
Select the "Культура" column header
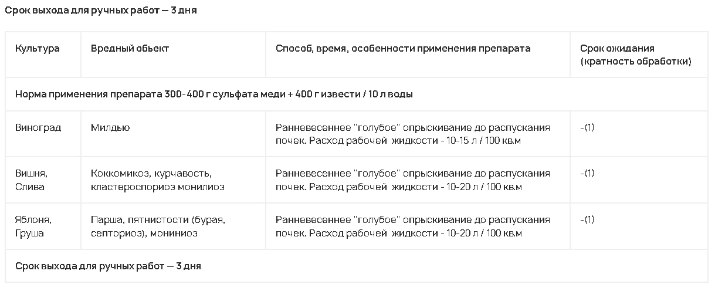(x=38, y=48)
